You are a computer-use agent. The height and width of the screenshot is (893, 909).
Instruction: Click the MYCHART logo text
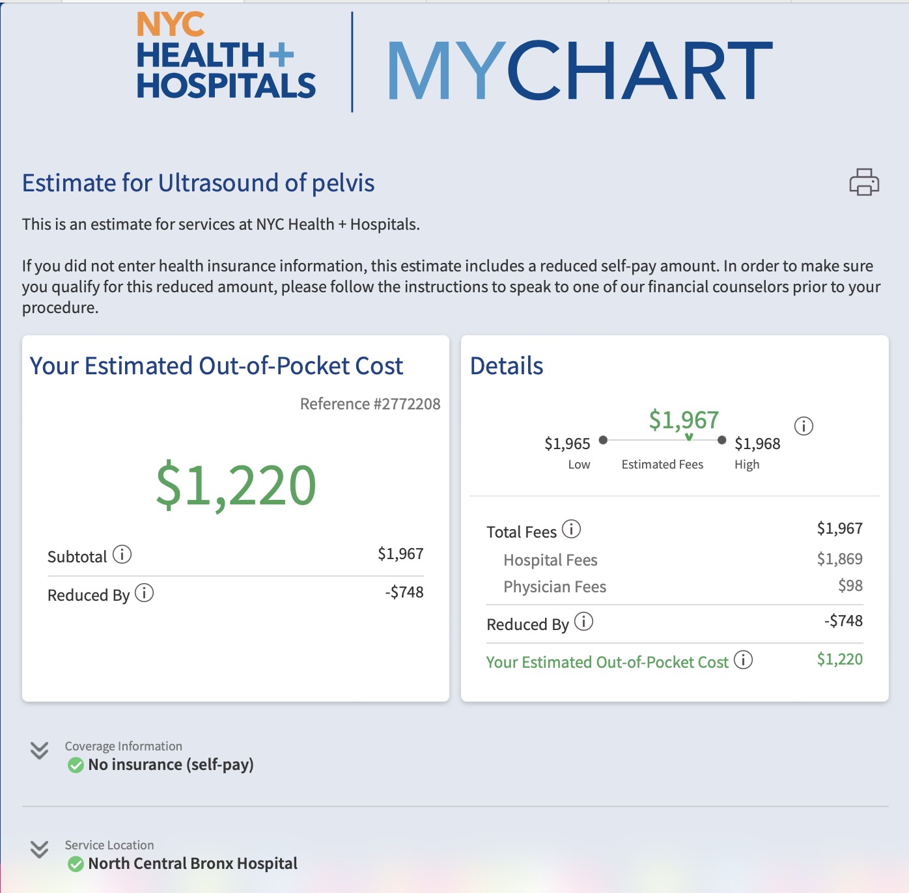click(579, 70)
